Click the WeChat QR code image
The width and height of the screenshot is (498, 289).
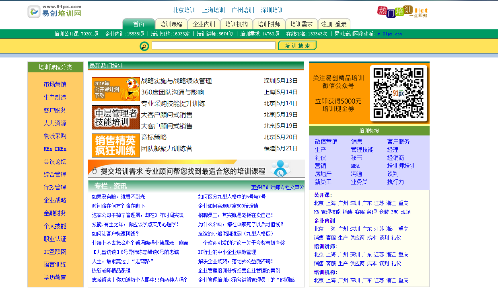tap(398, 93)
